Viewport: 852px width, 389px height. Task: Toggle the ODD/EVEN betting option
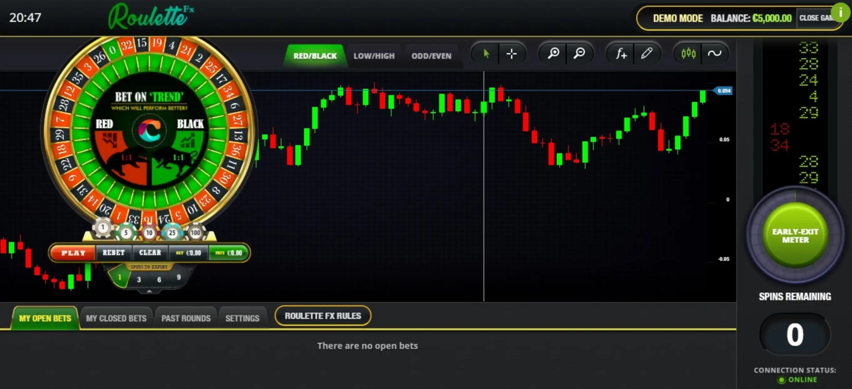(432, 56)
